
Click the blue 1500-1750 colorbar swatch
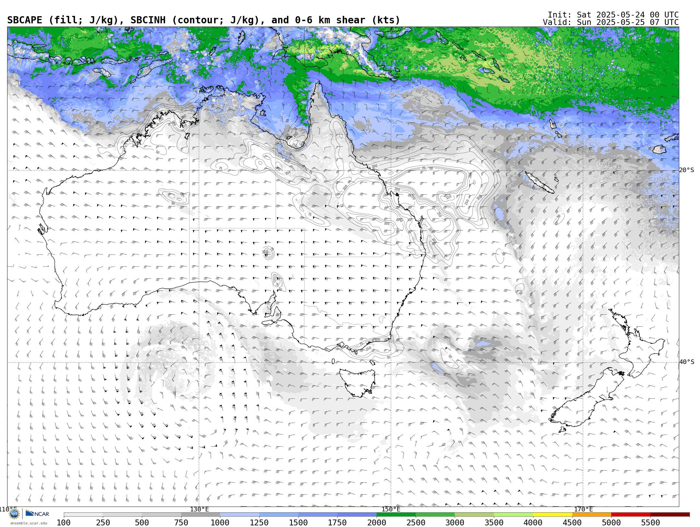tap(318, 515)
